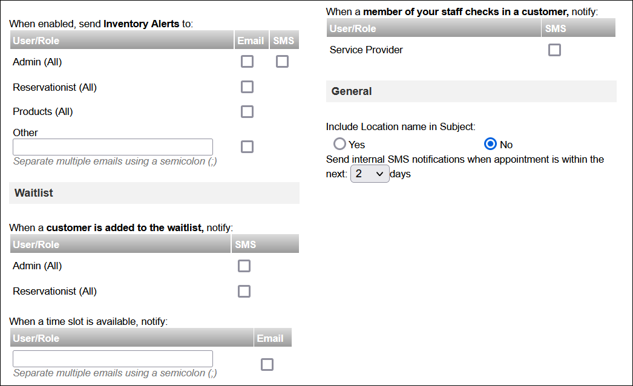This screenshot has height=386, width=633.
Task: Click the email field under available time slots
Action: click(x=113, y=358)
